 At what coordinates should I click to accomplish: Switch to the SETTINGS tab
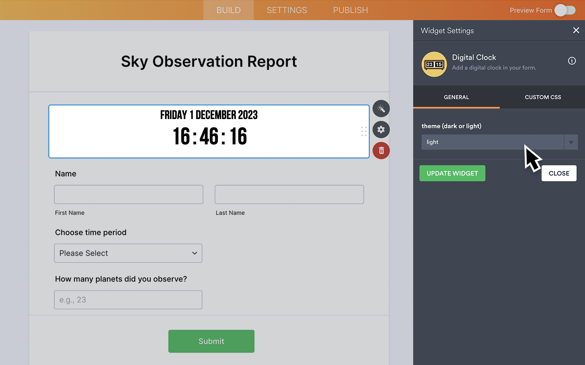(287, 10)
